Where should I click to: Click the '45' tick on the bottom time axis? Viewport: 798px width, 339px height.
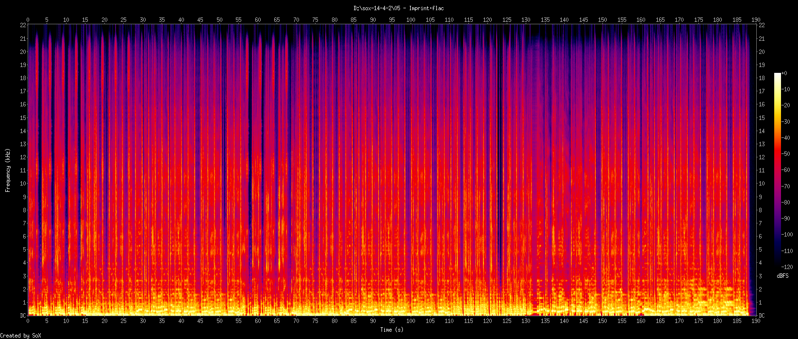[200, 322]
